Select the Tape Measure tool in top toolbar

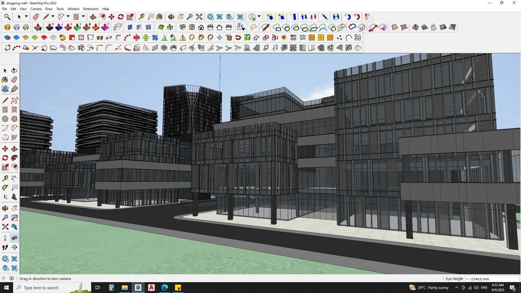(141, 17)
